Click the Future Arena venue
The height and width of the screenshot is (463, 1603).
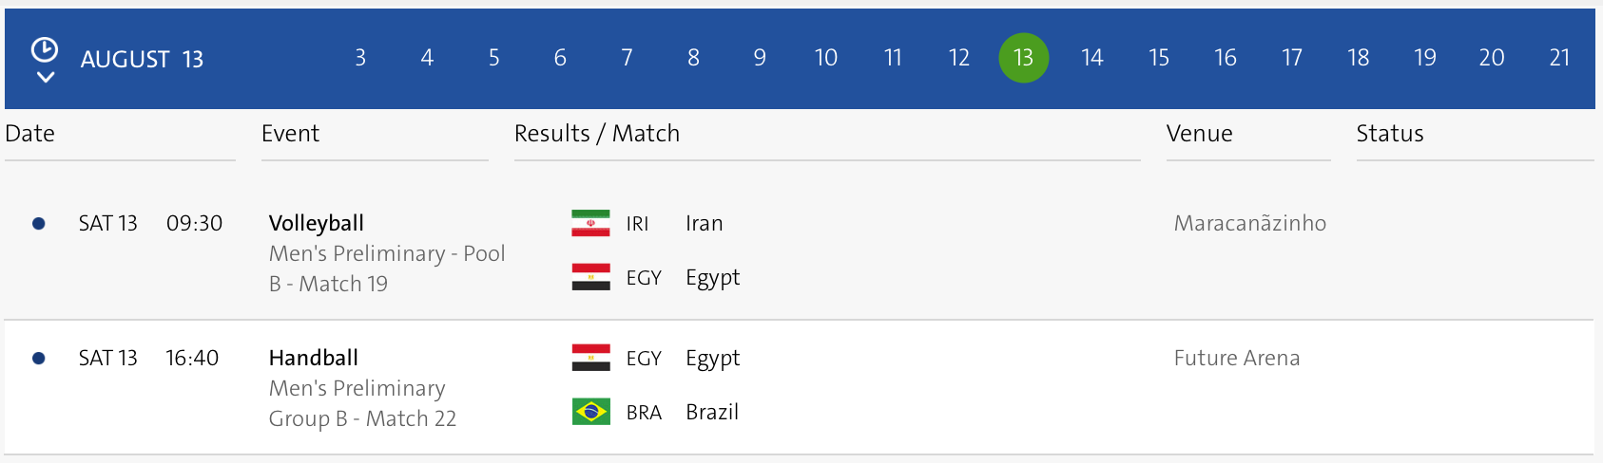tap(1236, 358)
